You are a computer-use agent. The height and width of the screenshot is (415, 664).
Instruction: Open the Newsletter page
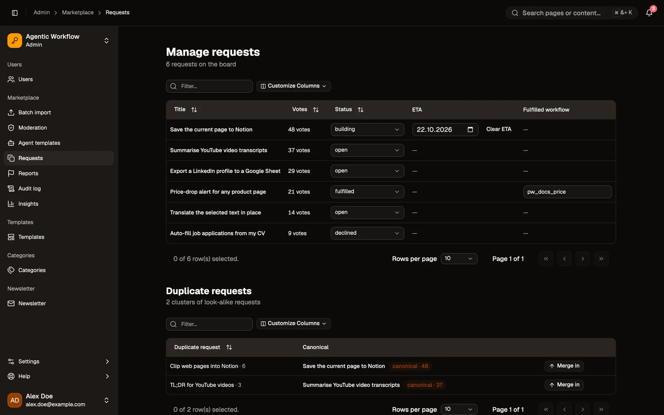(x=59, y=303)
